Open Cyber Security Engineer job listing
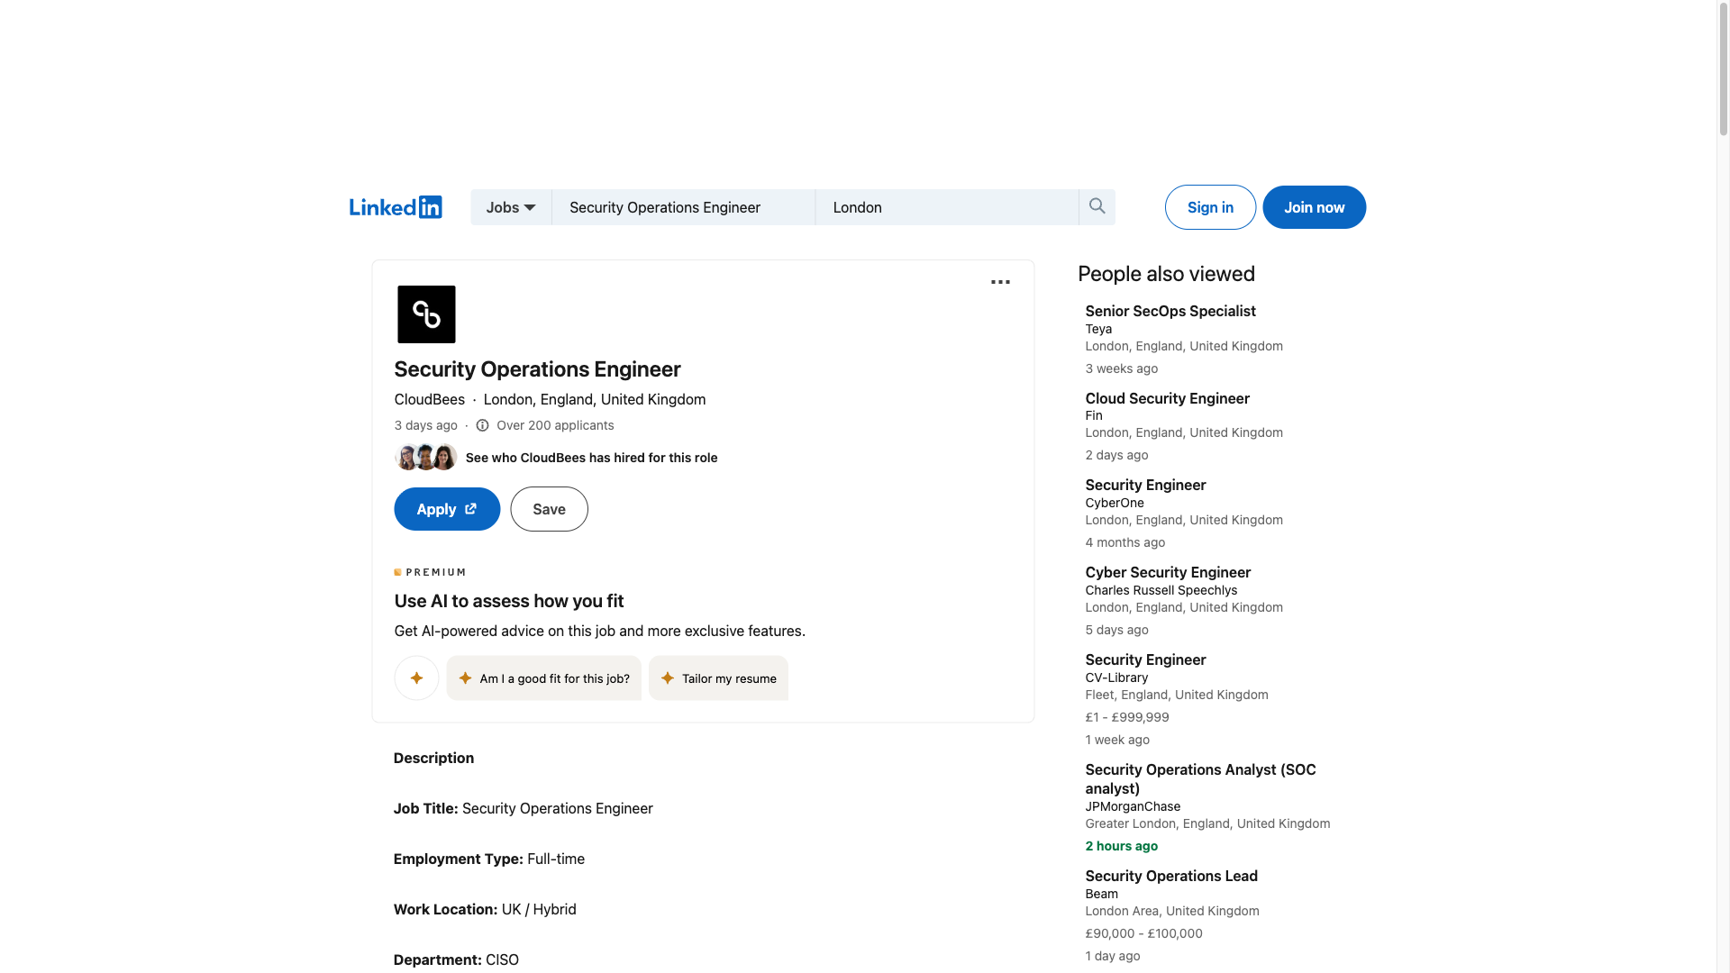Viewport: 1730px width, 973px height. coord(1168,572)
